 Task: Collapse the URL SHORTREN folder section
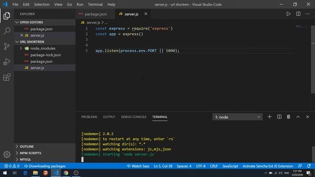[x=45, y=42]
